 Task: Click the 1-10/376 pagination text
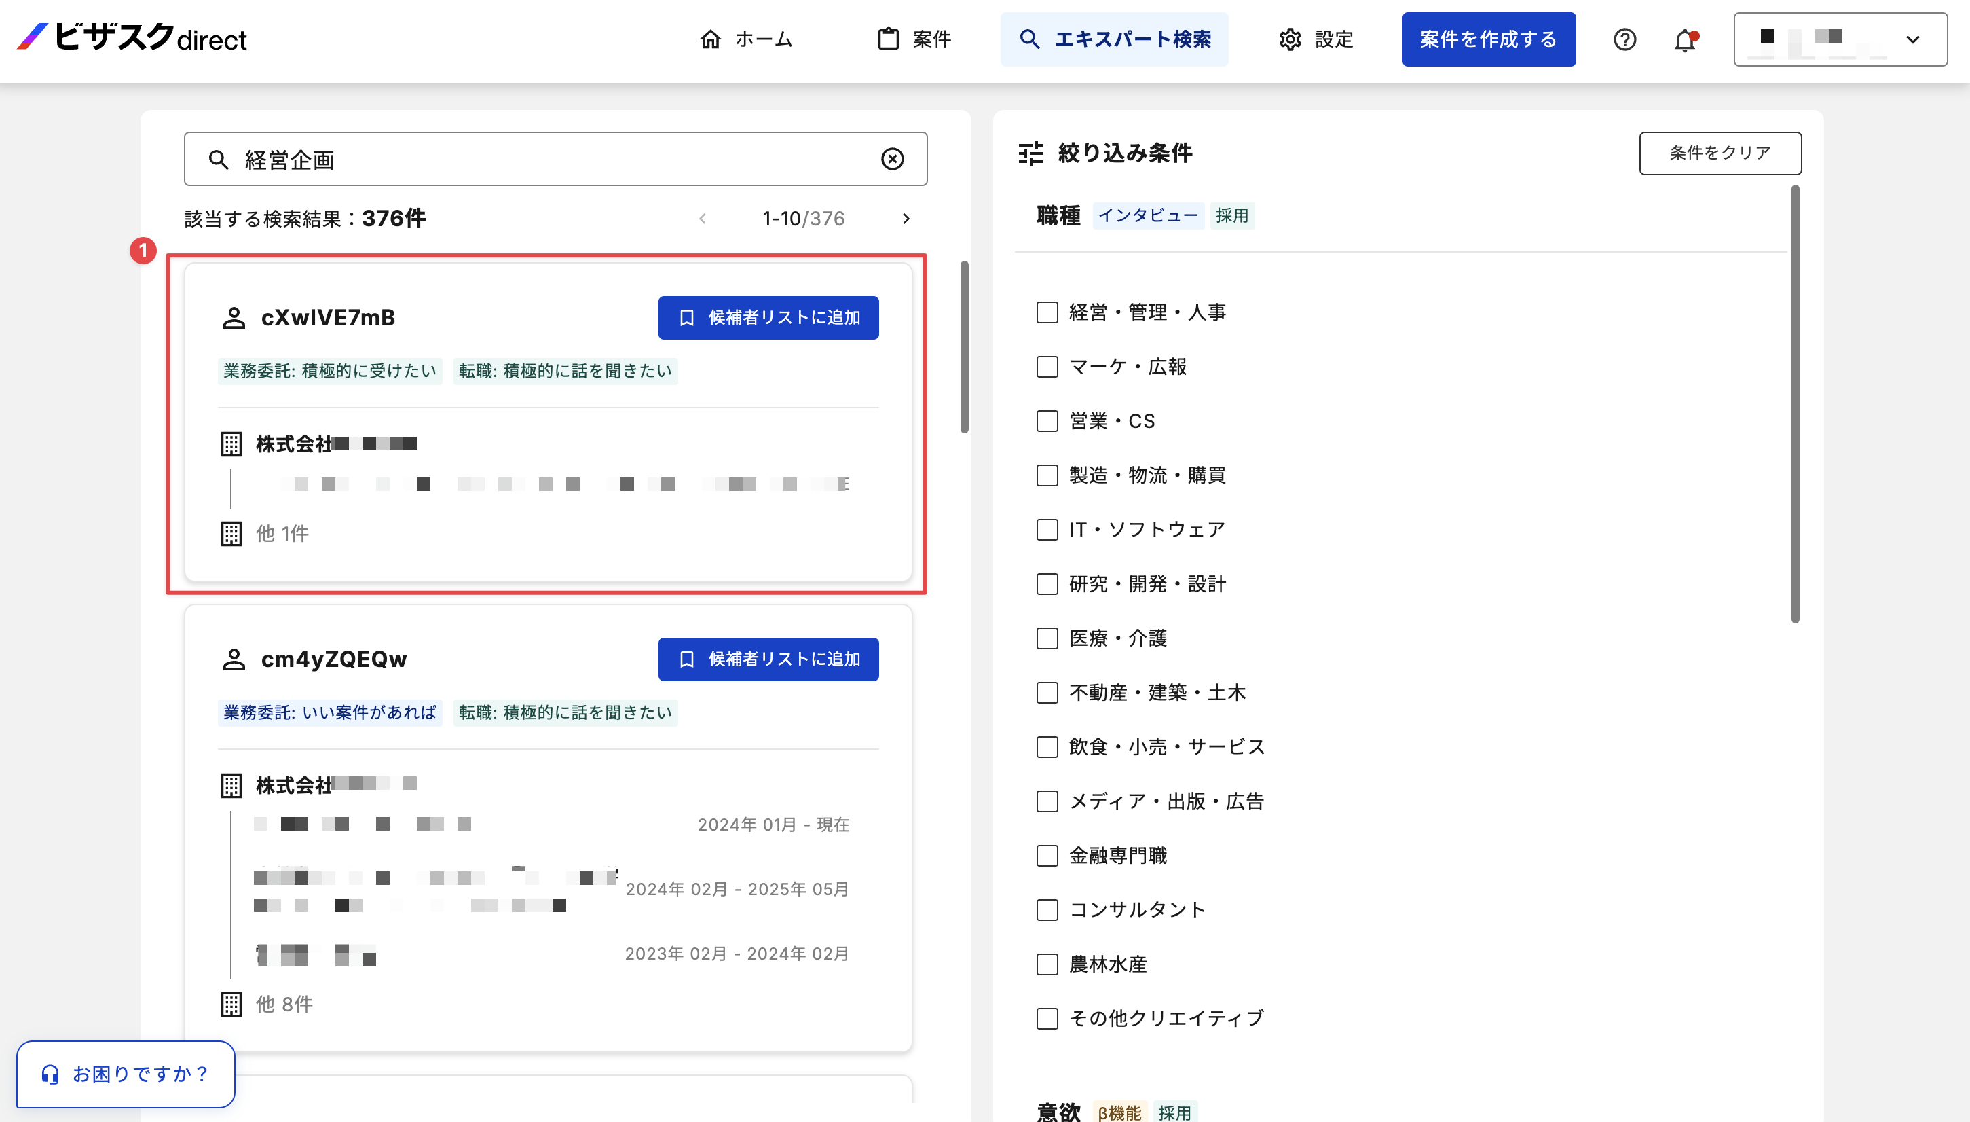803,219
